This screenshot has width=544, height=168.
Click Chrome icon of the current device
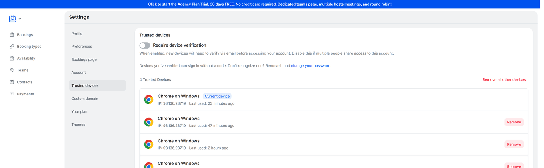(149, 100)
